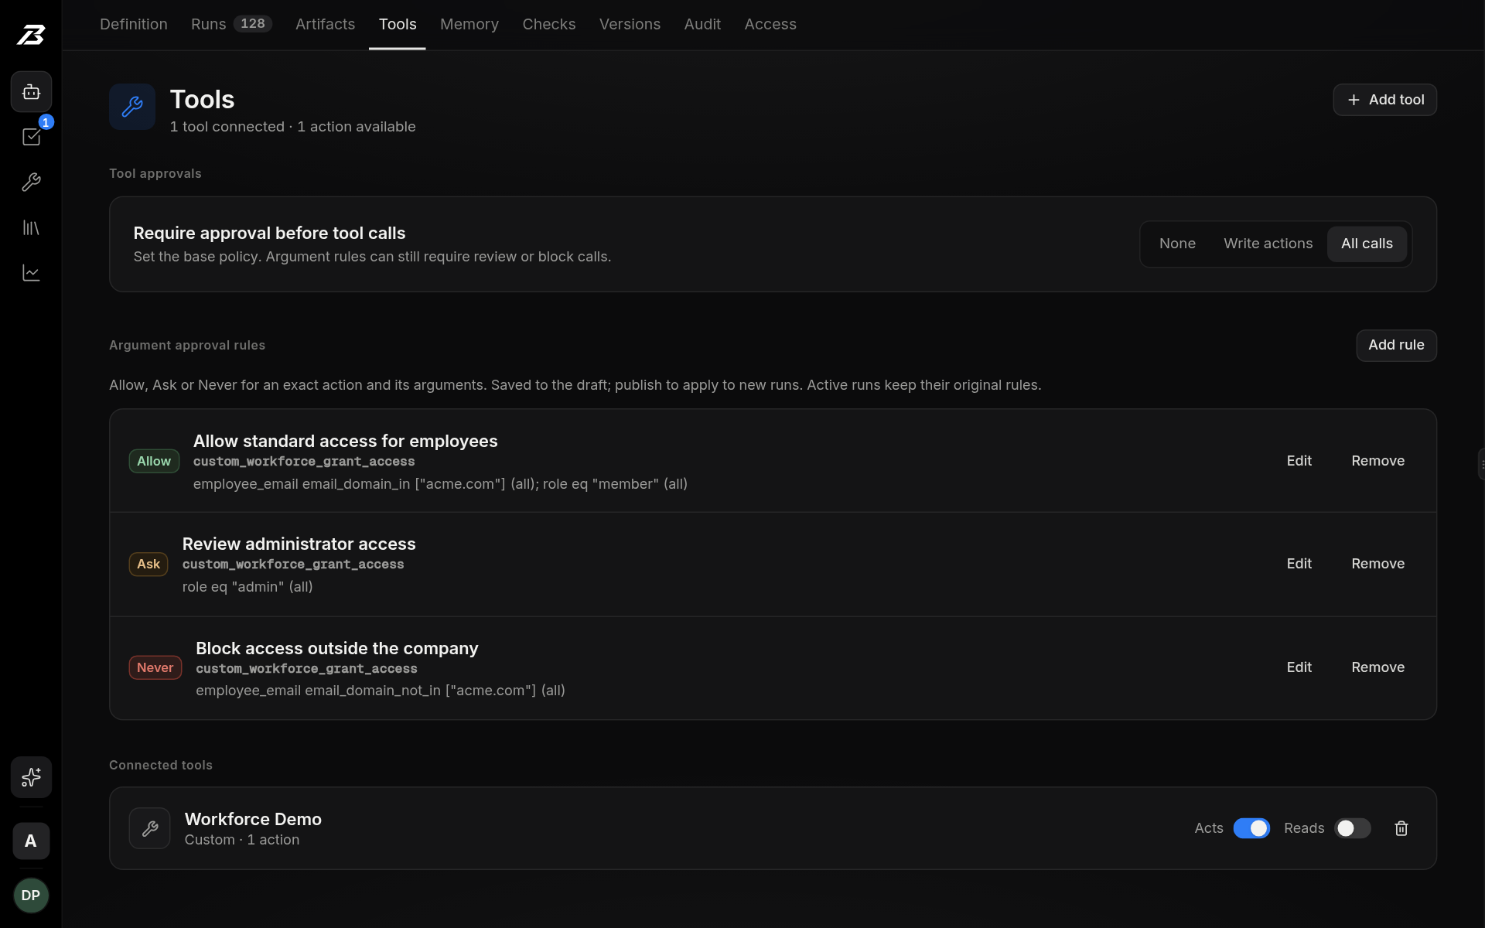
Task: Click the side panel handle at right edge
Action: point(1481,465)
